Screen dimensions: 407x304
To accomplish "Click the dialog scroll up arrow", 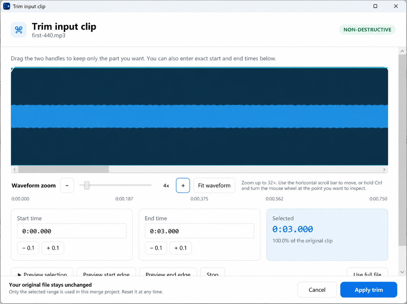I will click(x=402, y=51).
